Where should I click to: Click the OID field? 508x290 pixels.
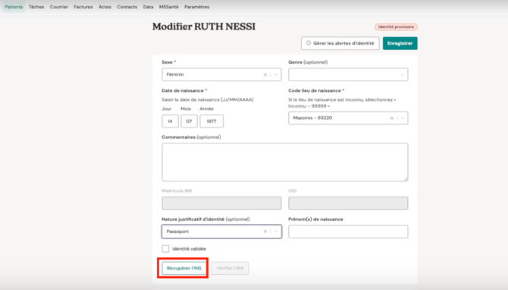(x=348, y=203)
